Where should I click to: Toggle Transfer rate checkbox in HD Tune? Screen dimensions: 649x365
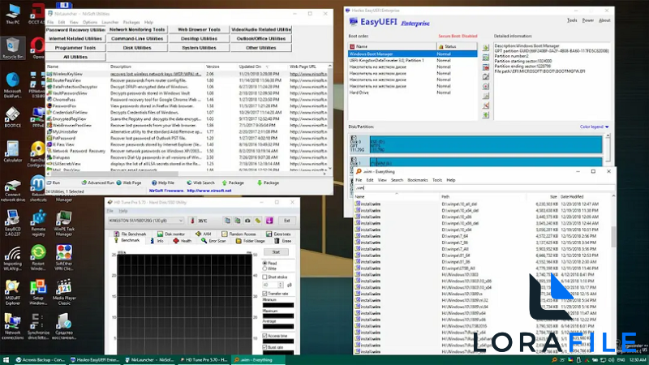pyautogui.click(x=265, y=294)
